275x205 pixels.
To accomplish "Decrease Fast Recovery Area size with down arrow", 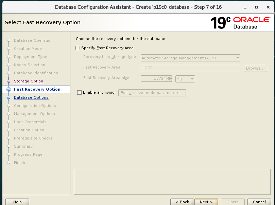I will (x=169, y=80).
